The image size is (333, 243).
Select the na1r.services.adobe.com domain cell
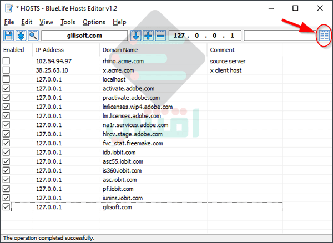click(x=135, y=125)
